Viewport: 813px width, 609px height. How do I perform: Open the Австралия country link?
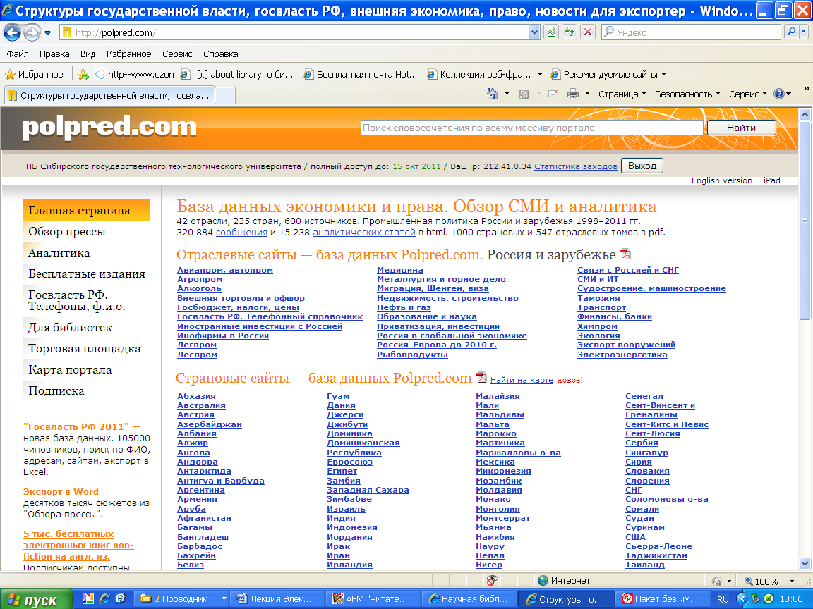tap(201, 405)
